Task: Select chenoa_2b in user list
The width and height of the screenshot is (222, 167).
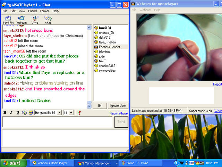Action: 106,33
